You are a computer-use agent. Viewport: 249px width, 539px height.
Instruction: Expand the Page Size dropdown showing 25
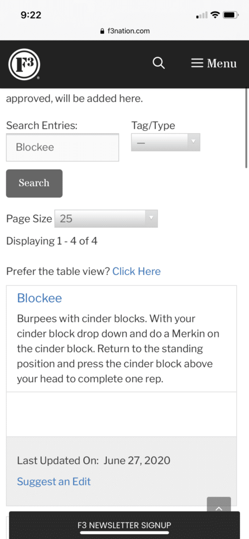(106, 218)
